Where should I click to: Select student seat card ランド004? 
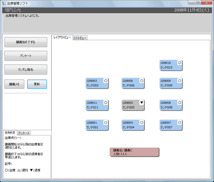pyautogui.click(x=133, y=125)
